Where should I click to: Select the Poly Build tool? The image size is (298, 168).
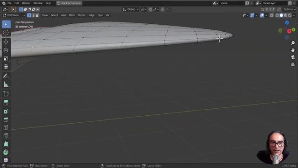click(6, 144)
